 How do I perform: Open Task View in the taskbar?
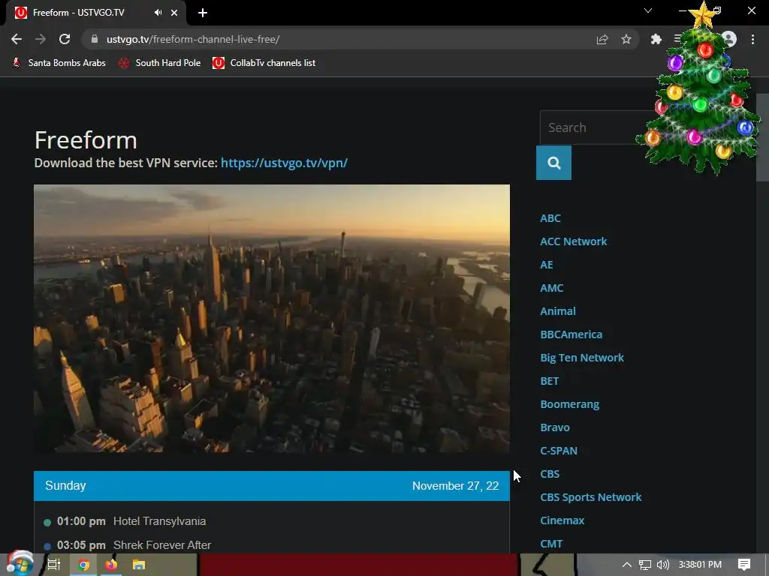[x=53, y=565]
